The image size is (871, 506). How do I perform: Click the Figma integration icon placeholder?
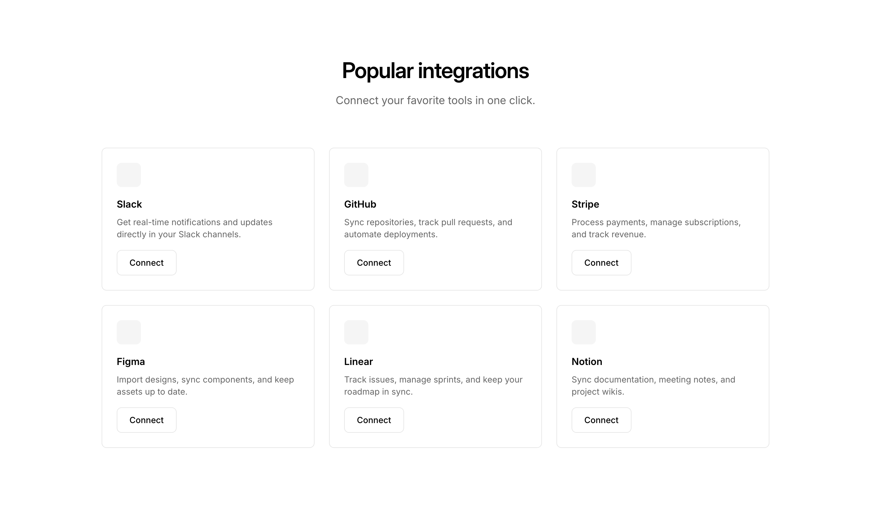coord(129,332)
